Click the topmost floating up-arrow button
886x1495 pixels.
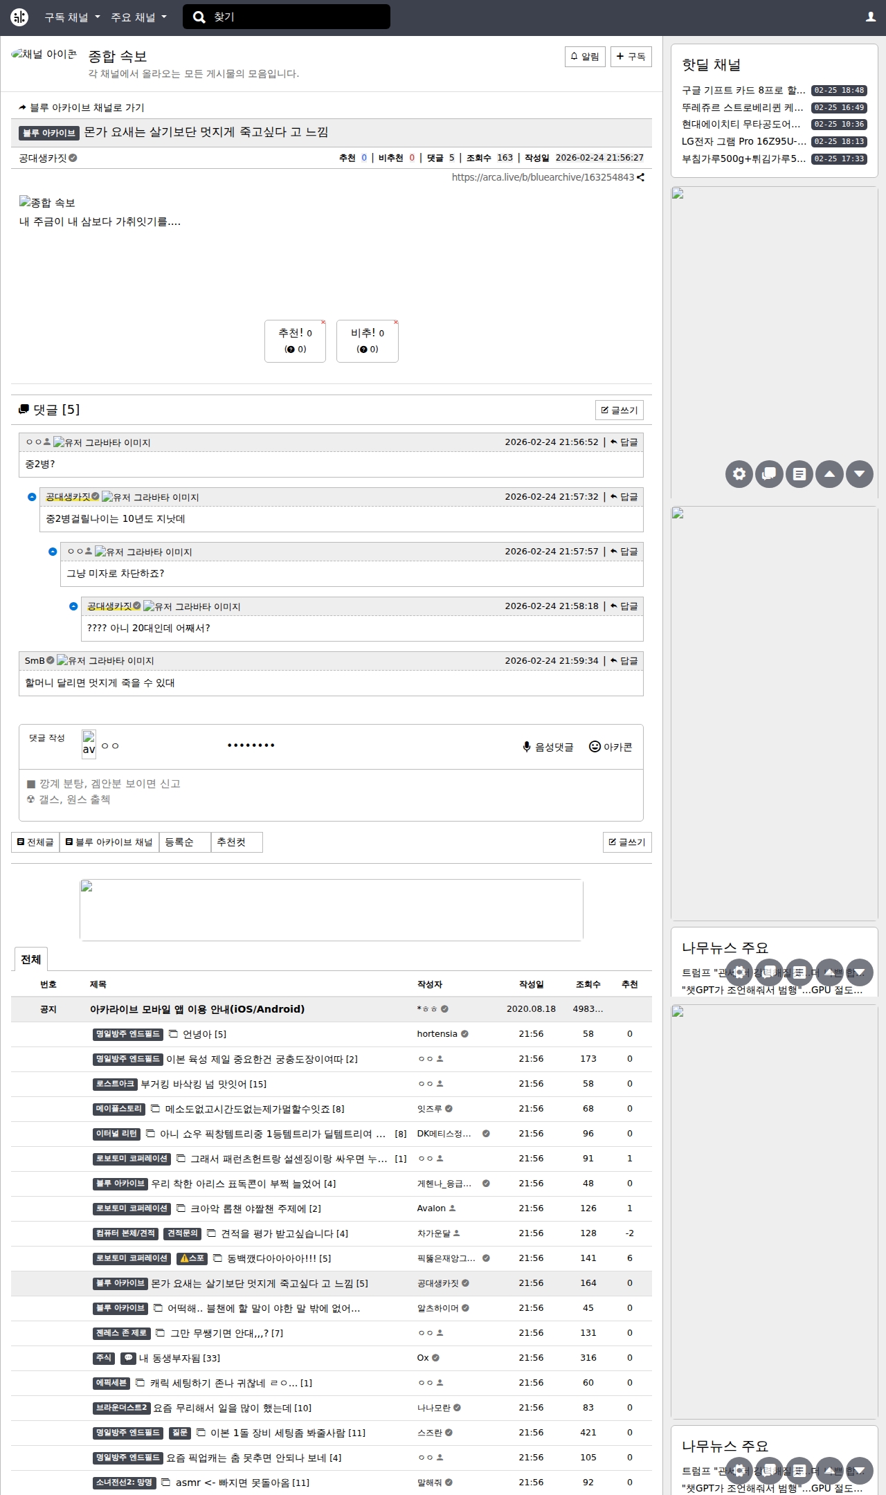click(x=829, y=474)
